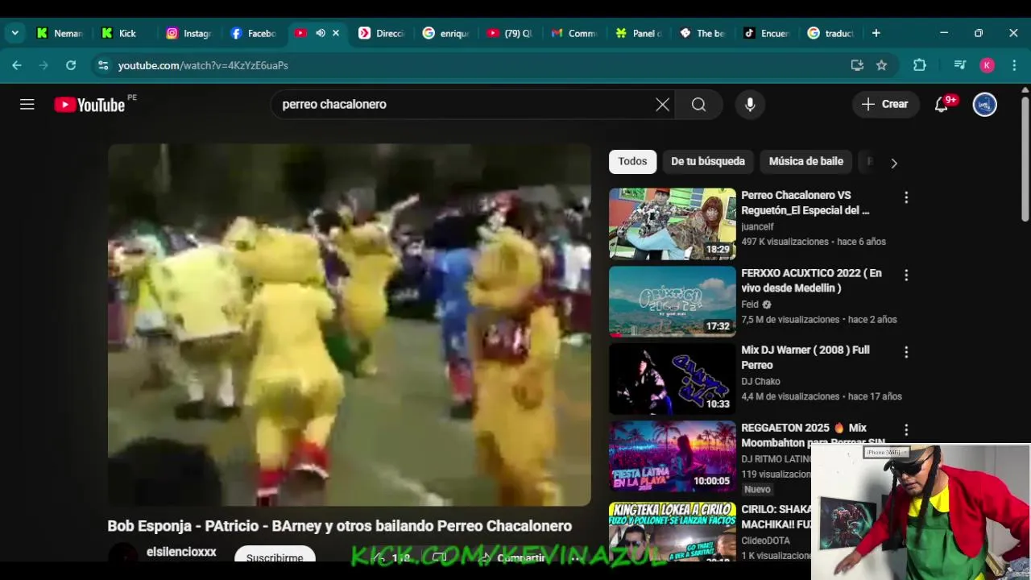Screen dimensions: 1031x580
Task: Open the Kingteka lokea a Cirilo thumbnail
Action: 673,530
